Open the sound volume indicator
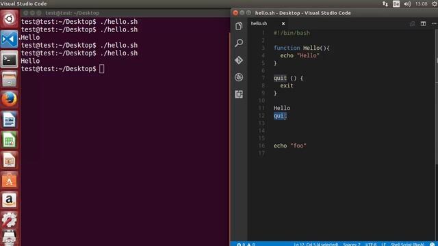 pyautogui.click(x=407, y=3)
